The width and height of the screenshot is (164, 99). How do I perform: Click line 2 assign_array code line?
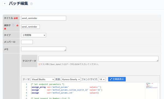click(x=66, y=87)
